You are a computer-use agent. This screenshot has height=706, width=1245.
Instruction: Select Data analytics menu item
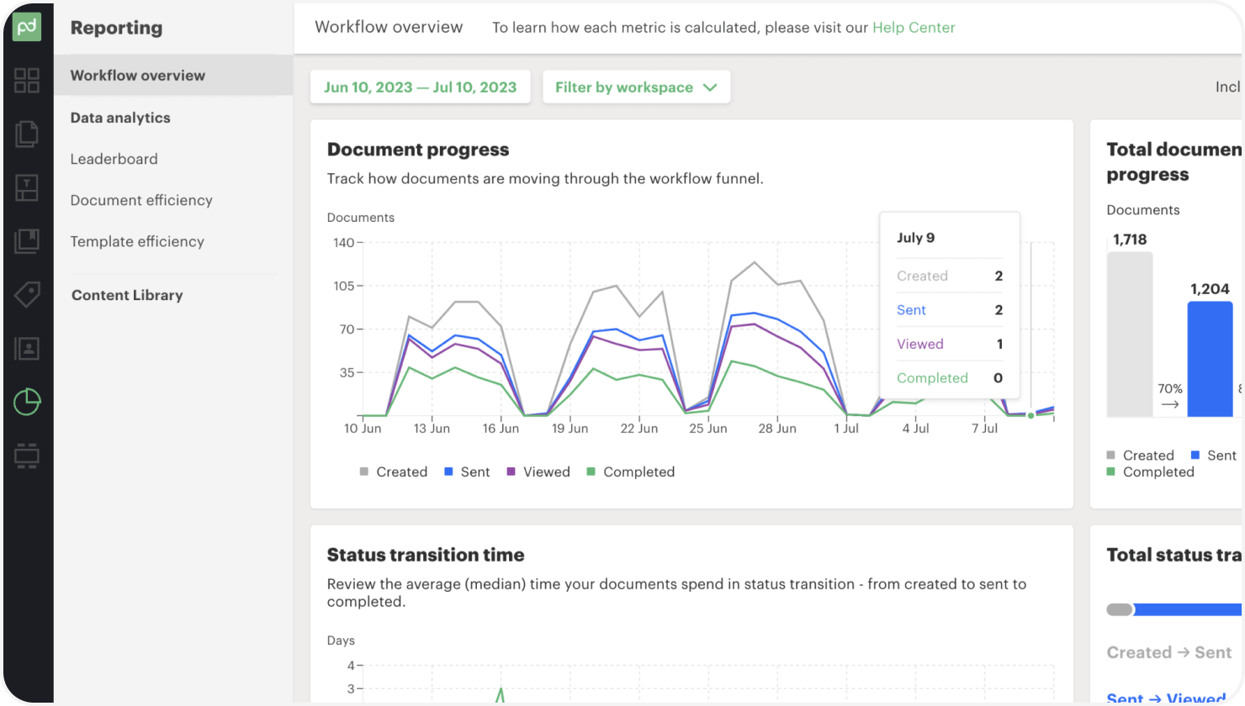pyautogui.click(x=120, y=118)
